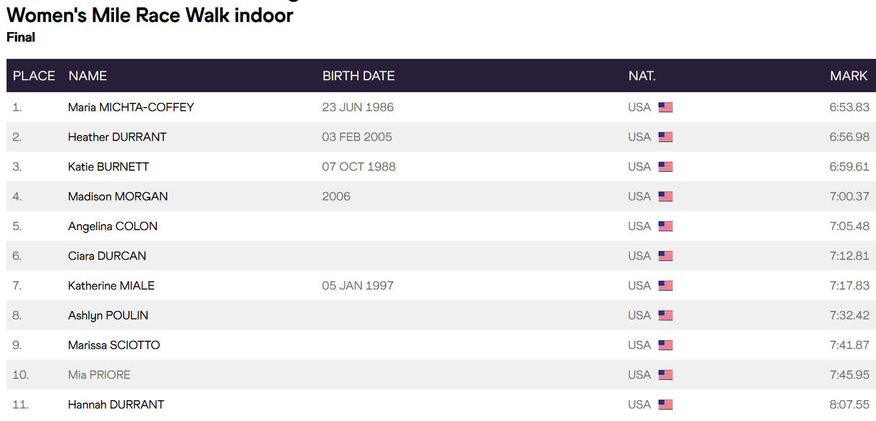Open Heather DURRANT athlete link
876x421 pixels.
click(x=117, y=137)
